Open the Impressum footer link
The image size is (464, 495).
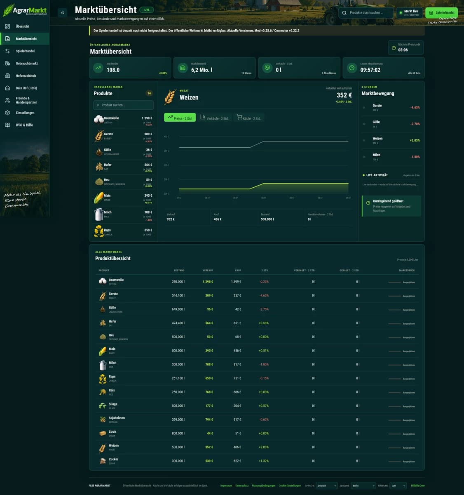226,486
